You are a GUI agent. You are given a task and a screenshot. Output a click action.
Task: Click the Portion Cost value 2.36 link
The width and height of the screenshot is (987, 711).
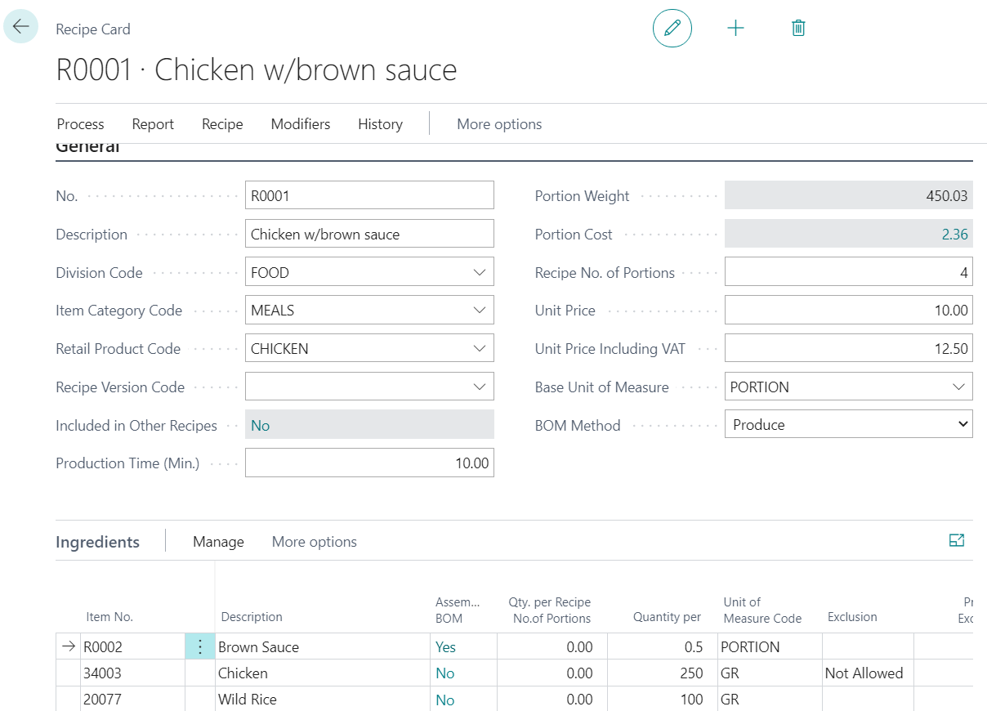[954, 235]
